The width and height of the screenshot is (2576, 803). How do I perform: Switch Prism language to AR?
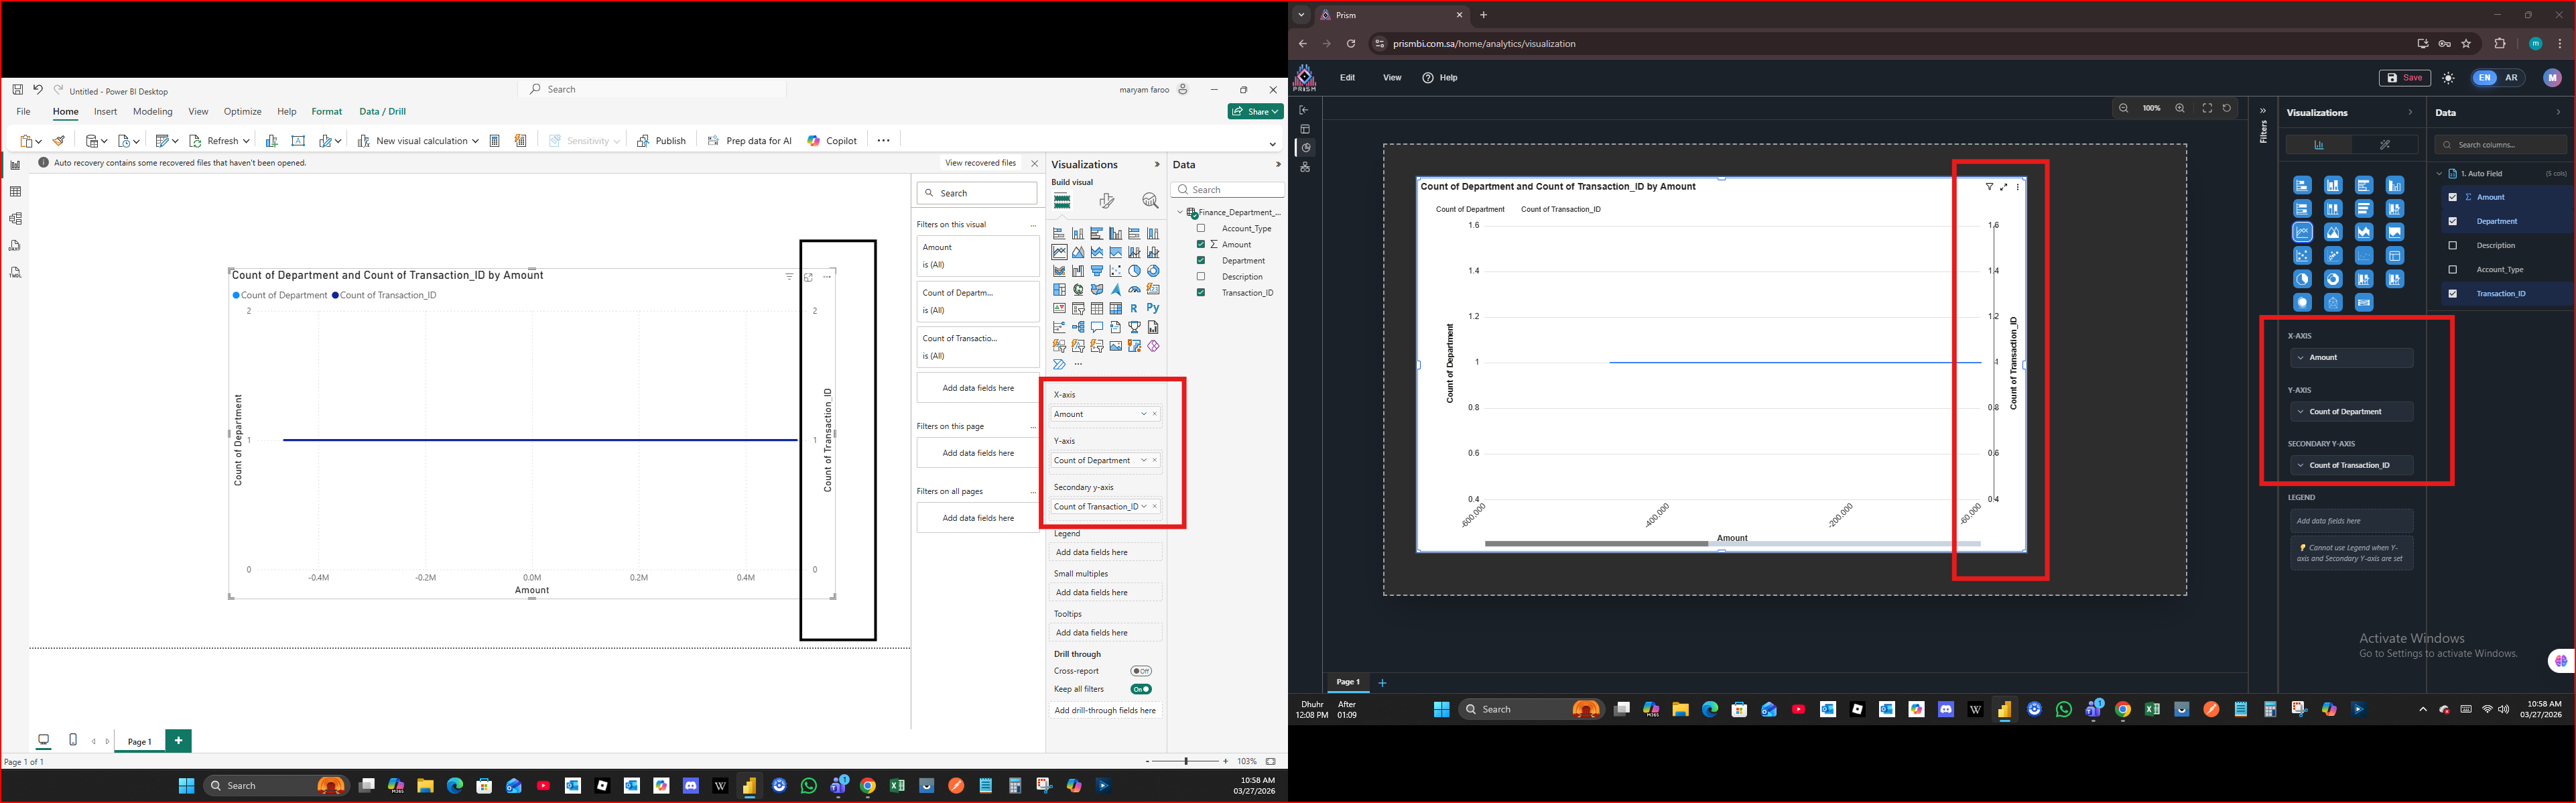tap(2511, 78)
